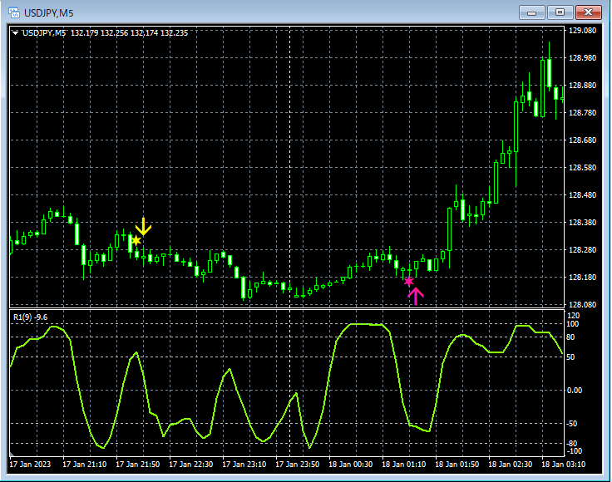Click the 128.780 price scale label

[x=582, y=113]
